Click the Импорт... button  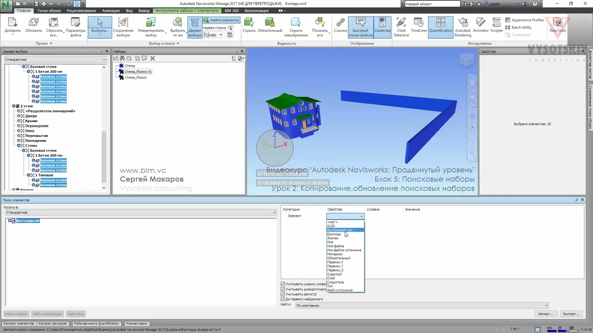(x=546, y=314)
